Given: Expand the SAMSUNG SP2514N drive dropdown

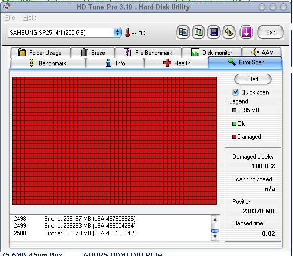Looking at the screenshot, I should click(117, 33).
